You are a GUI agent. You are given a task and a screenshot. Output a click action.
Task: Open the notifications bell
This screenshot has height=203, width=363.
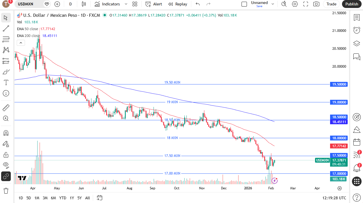tap(357, 168)
